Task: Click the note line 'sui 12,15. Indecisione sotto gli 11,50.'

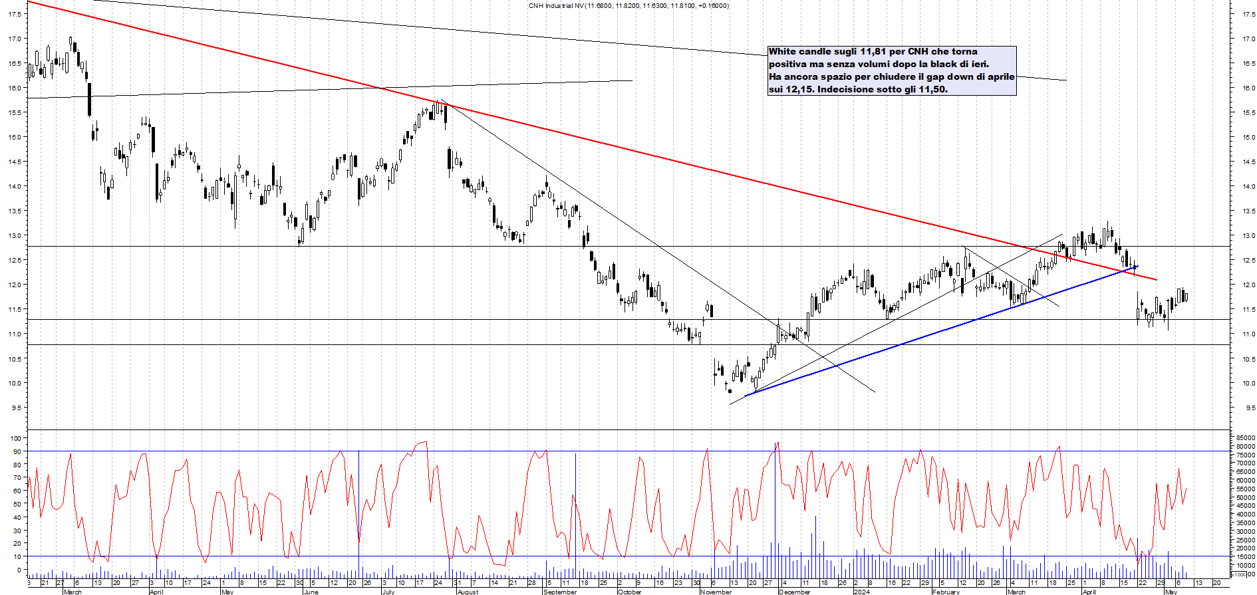Action: coord(858,89)
